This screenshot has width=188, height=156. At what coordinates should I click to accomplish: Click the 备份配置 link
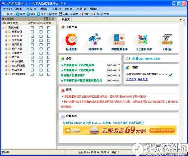143,79
